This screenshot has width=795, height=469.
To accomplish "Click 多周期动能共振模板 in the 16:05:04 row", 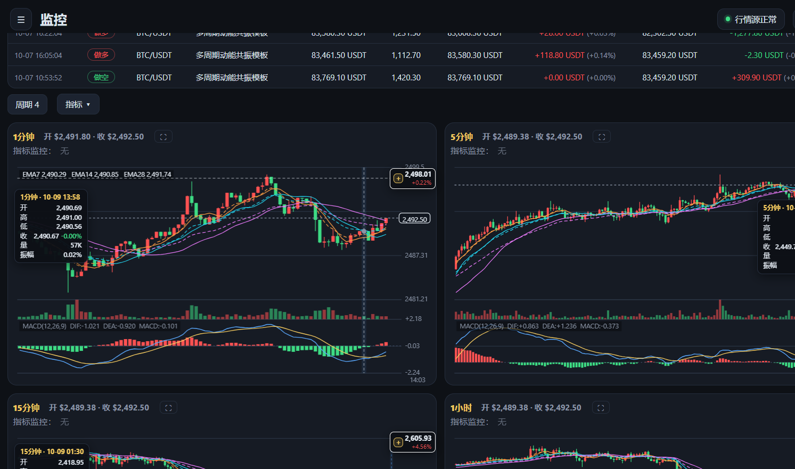I will [232, 55].
